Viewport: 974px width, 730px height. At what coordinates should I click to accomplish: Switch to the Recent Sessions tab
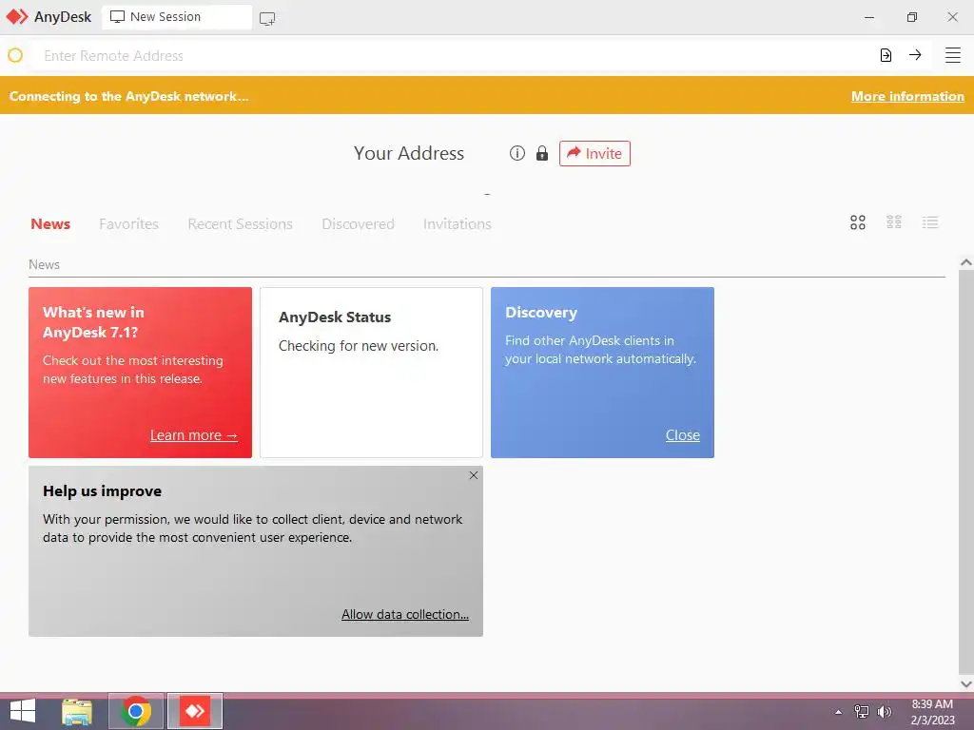240,223
